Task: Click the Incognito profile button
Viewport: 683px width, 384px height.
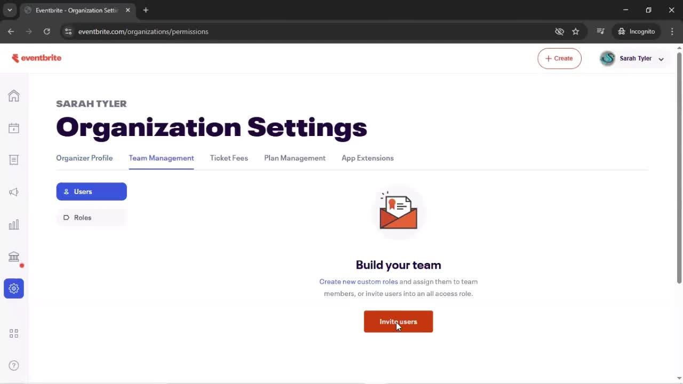Action: coord(637,31)
